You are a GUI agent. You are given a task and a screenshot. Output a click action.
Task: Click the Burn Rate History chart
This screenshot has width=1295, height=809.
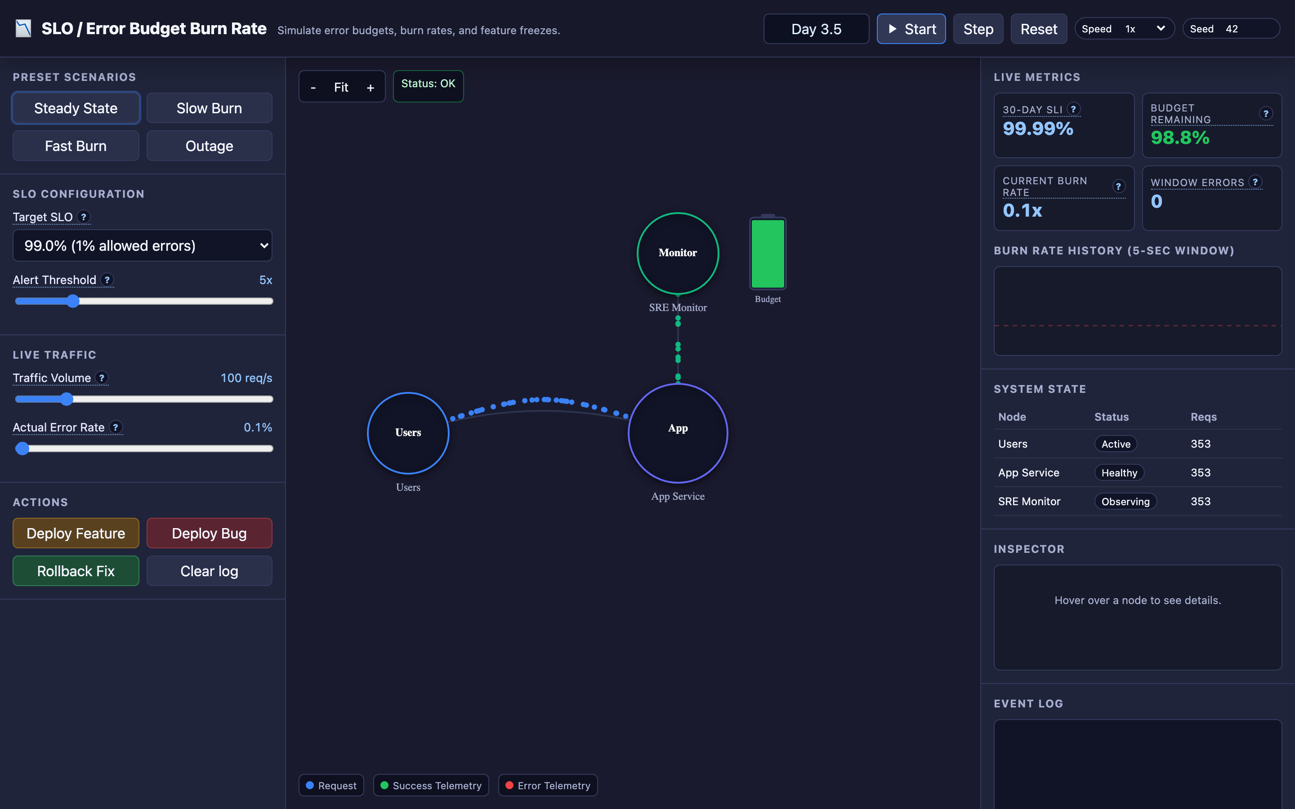click(1138, 311)
